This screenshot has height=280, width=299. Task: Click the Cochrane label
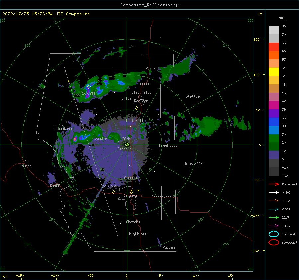click(109, 186)
